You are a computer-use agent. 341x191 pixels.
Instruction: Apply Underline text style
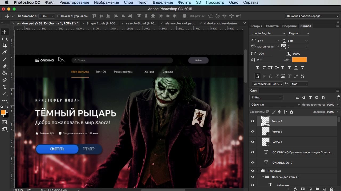pos(296,68)
